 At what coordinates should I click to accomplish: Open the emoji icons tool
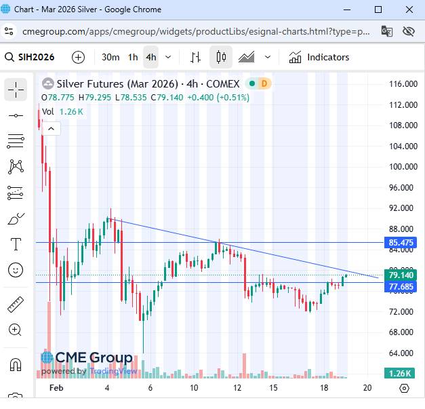click(16, 270)
